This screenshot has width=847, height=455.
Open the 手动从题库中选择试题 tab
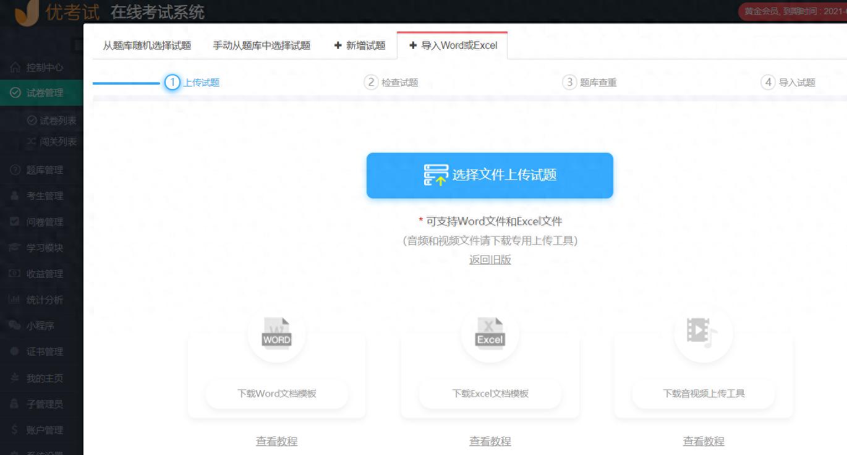[x=261, y=45]
